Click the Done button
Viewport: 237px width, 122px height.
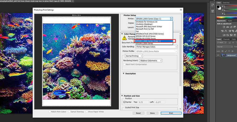(x=152, y=113)
